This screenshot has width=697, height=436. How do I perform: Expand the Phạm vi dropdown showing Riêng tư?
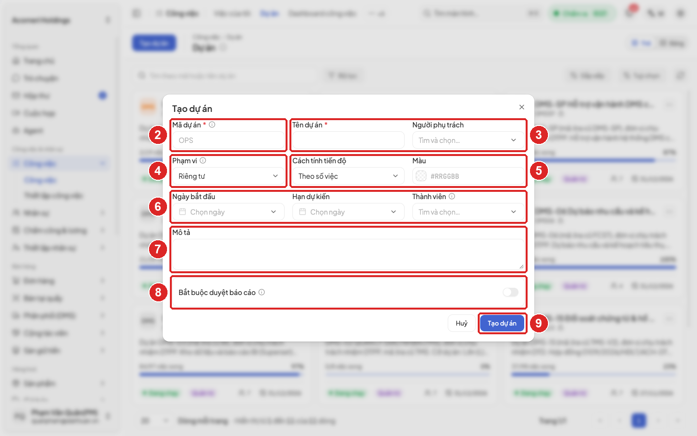coord(228,176)
